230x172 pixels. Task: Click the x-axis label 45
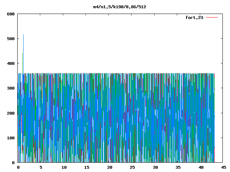coord(224,167)
